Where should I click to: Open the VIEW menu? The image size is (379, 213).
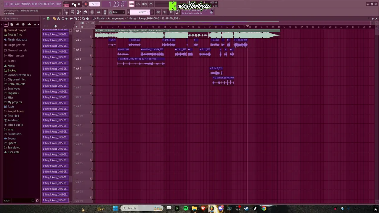[x=34, y=4]
